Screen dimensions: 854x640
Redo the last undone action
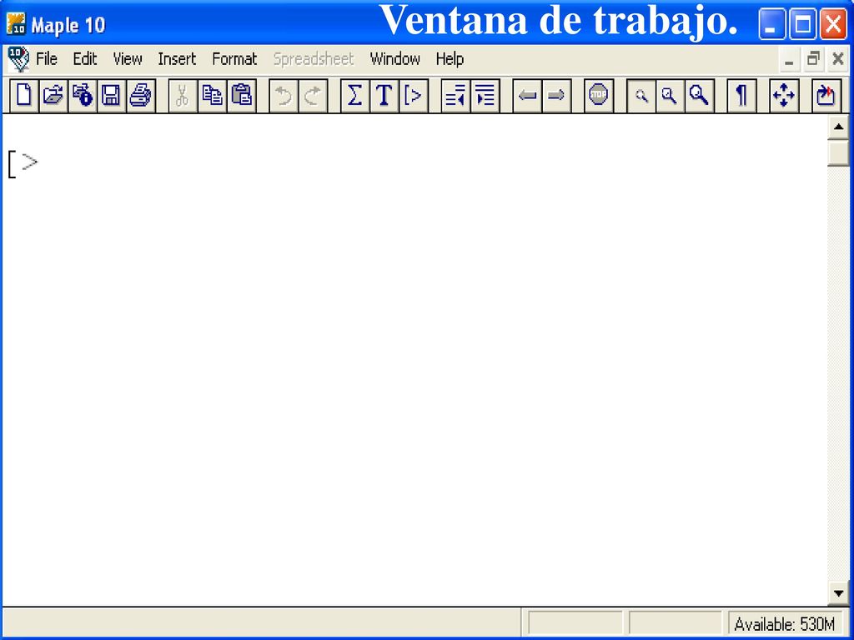(x=313, y=96)
